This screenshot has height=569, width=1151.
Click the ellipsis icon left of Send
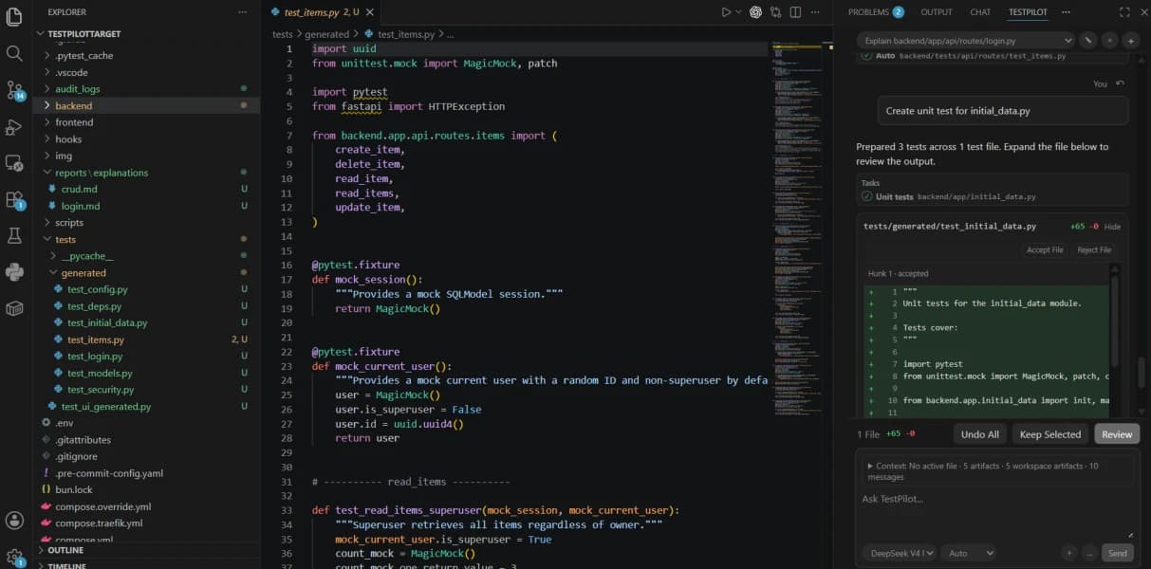coord(1089,553)
